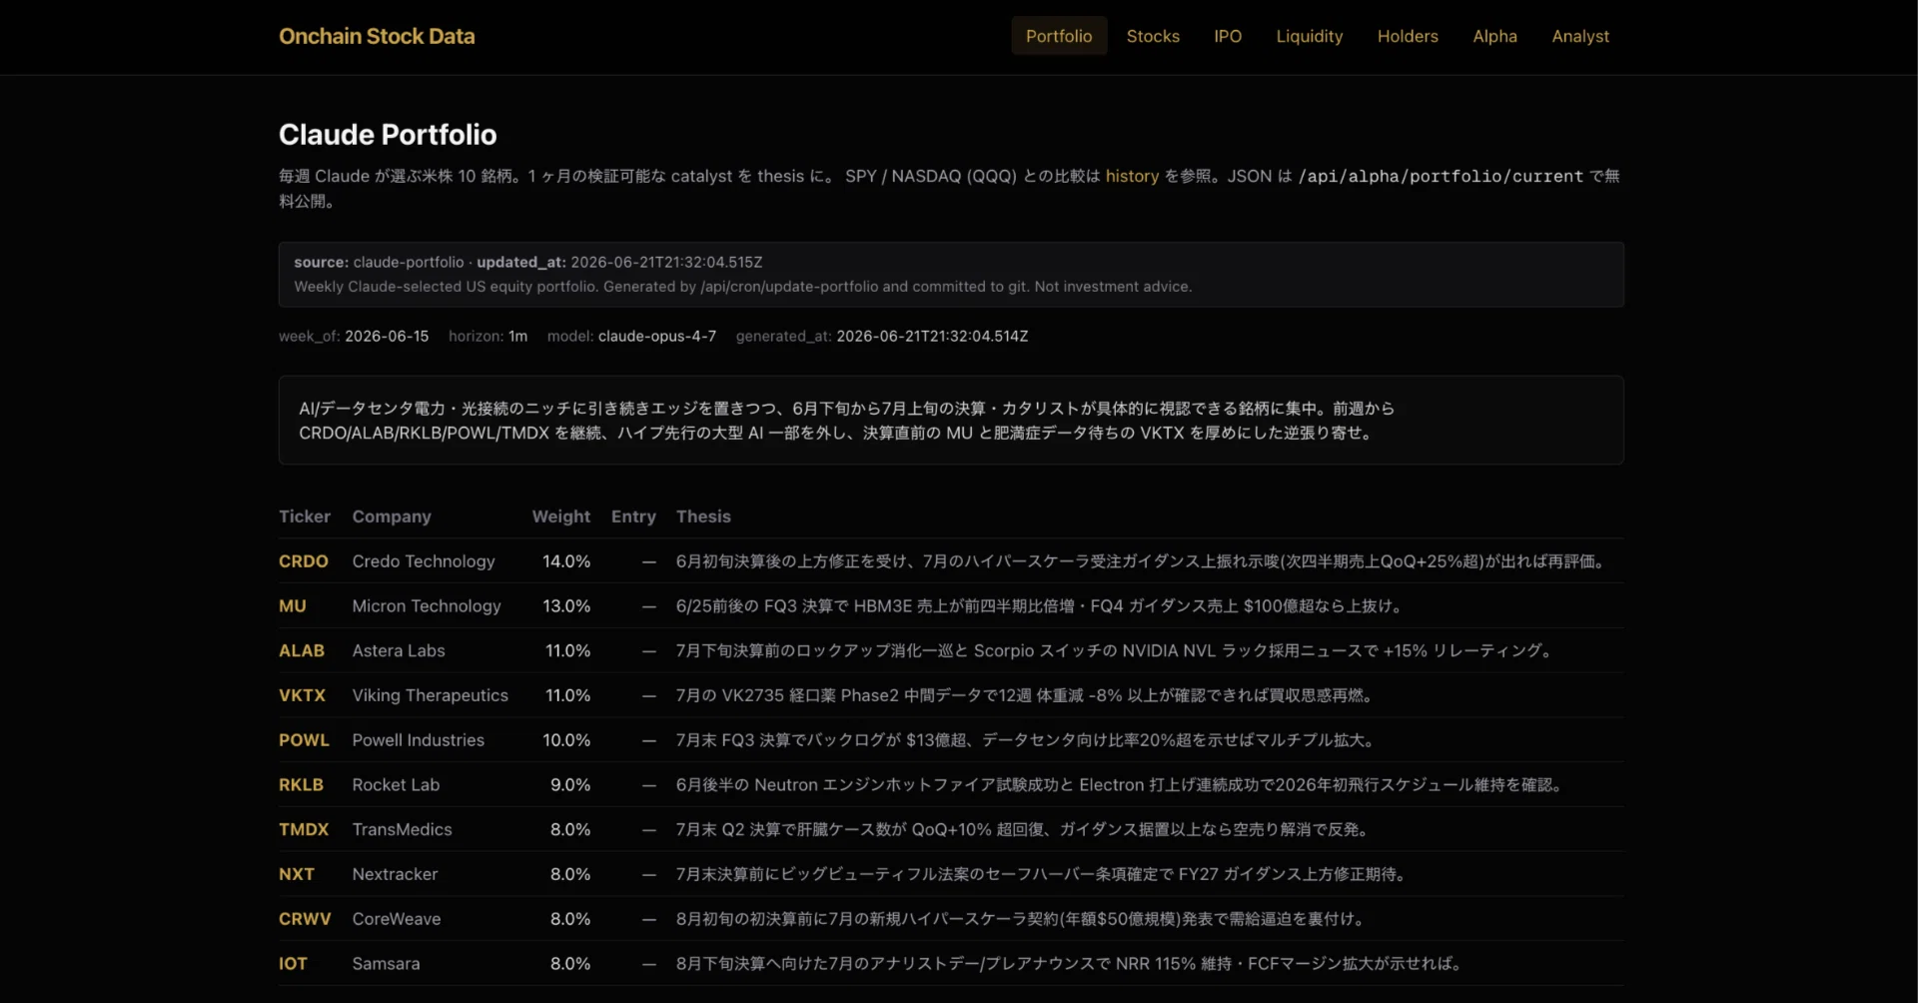Image resolution: width=1918 pixels, height=1003 pixels.
Task: Open the POWL ticker link
Action: 304,740
